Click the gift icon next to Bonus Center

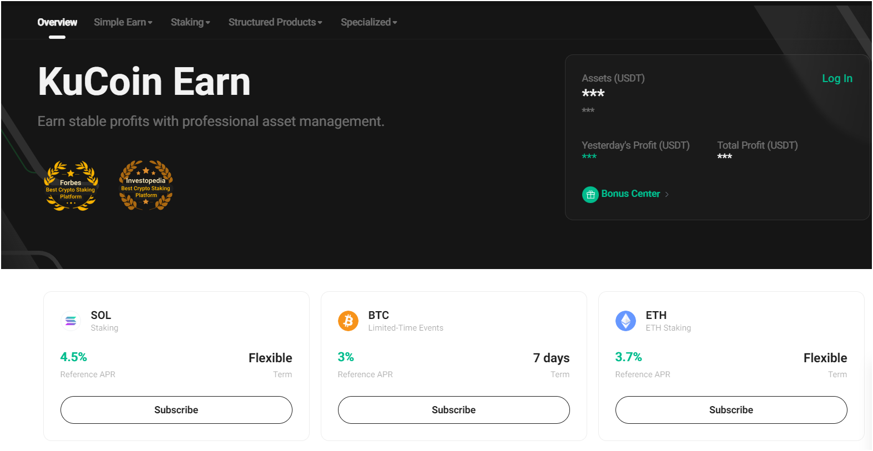click(590, 195)
